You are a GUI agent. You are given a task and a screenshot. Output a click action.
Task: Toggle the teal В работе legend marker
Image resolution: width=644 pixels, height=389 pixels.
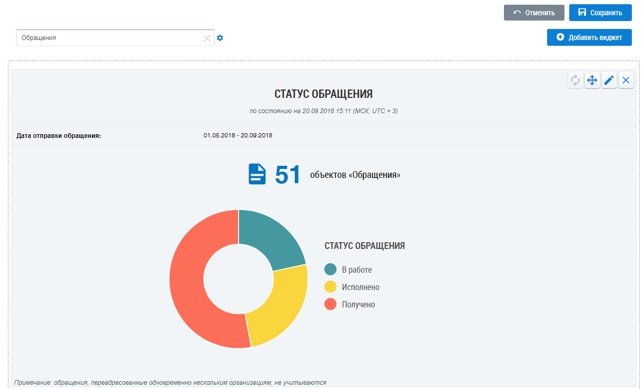[x=330, y=270]
